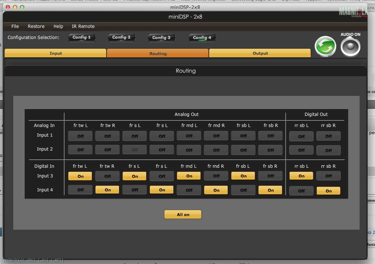Click the All on button
Viewport: 375px width, 264px height.
pos(183,214)
